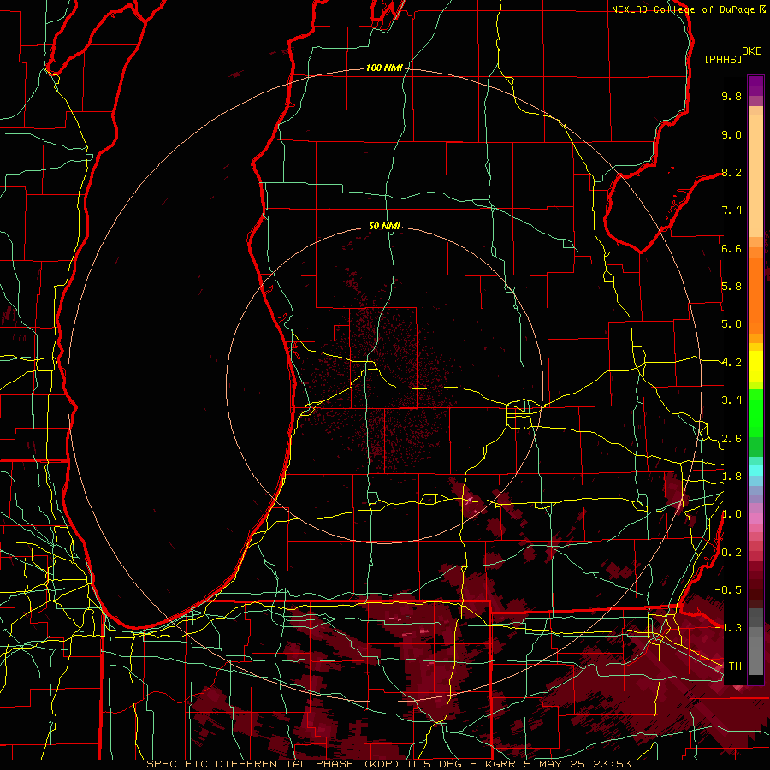770x770 pixels.
Task: Click the -0.5 scale value
Action: (728, 590)
